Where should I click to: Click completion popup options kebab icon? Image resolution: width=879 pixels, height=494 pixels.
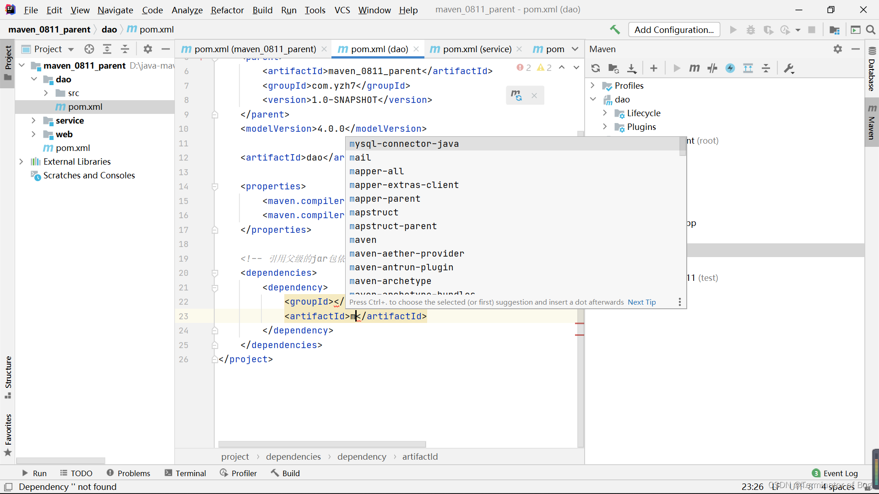click(x=679, y=302)
